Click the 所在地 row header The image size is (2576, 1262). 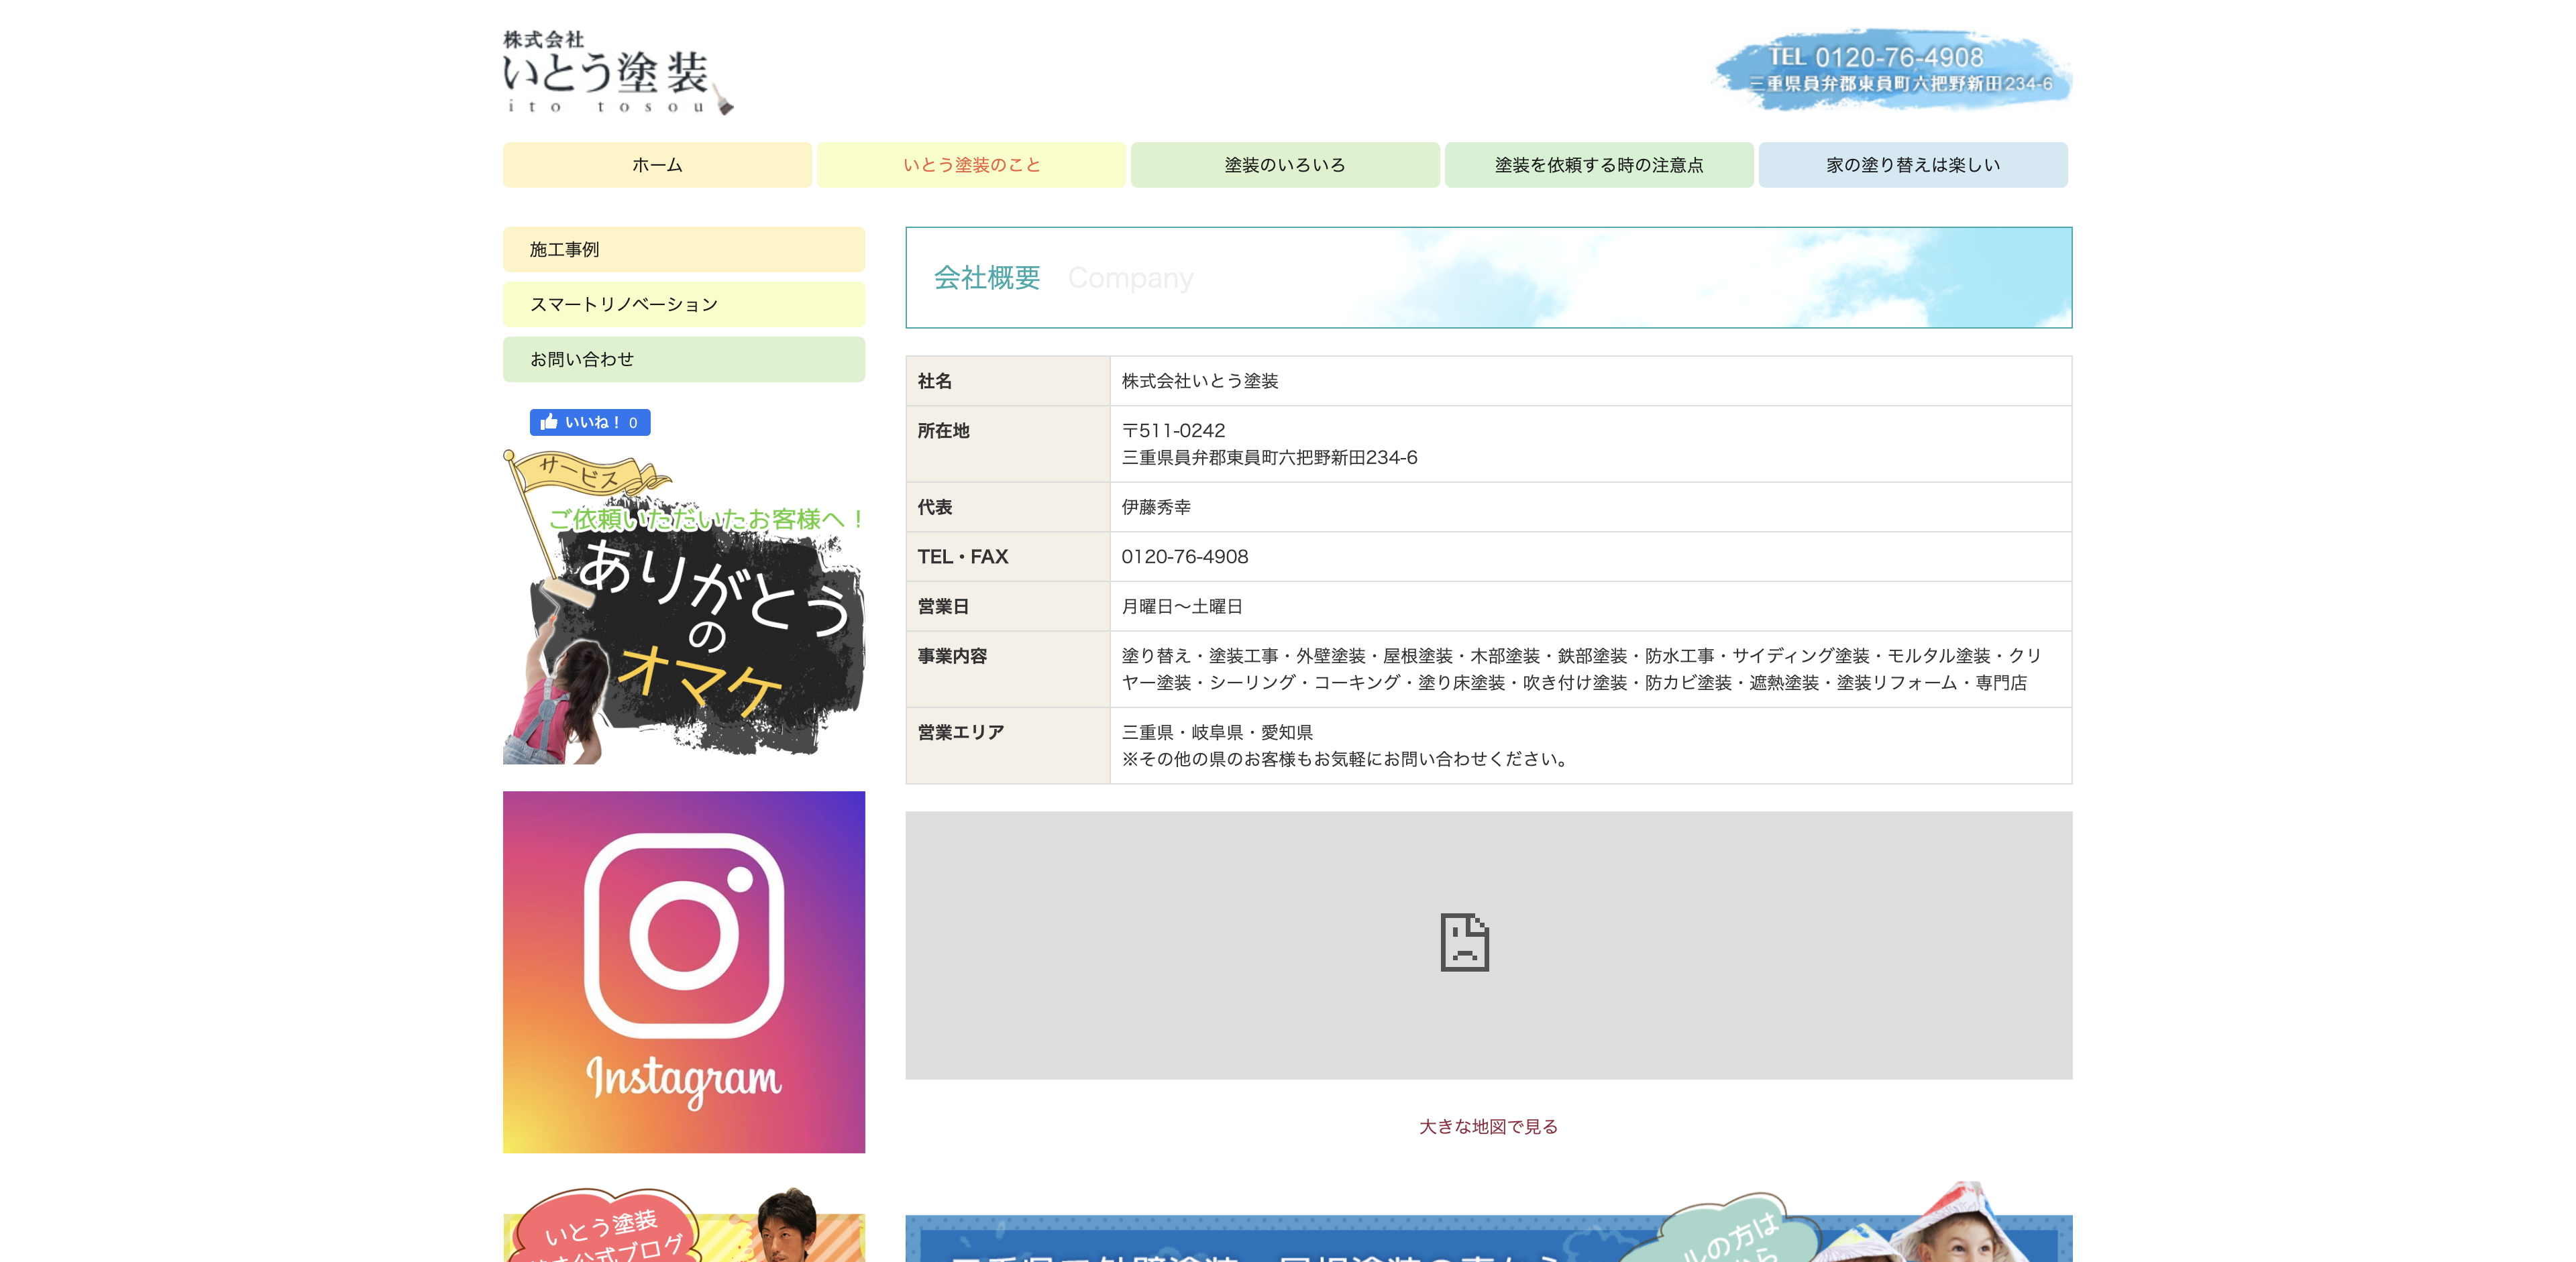(x=1008, y=444)
